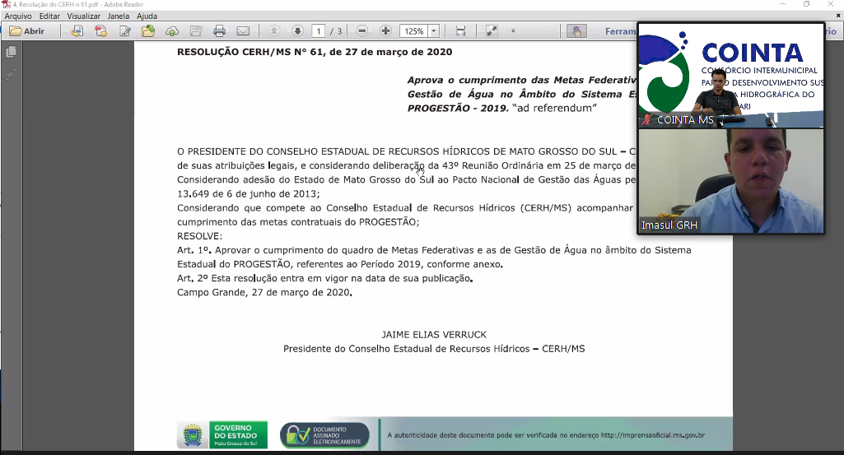Click the Abrir open file button
Image resolution: width=844 pixels, height=455 pixels.
point(27,31)
